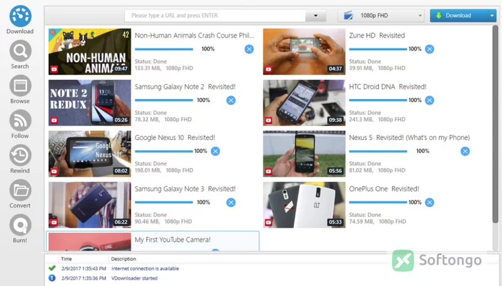Open the Non-Human Animals video thumbnail
This screenshot has width=502, height=286.
pyautogui.click(x=90, y=51)
